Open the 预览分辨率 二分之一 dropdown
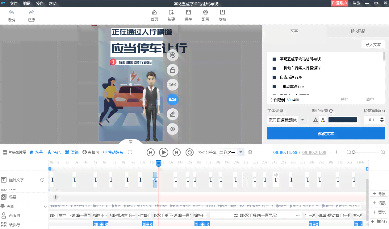Viewport: 389px width, 229px height. click(x=231, y=152)
